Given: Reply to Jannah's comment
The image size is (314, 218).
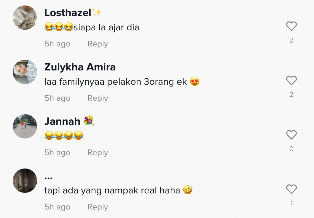Looking at the screenshot, I should [98, 152].
